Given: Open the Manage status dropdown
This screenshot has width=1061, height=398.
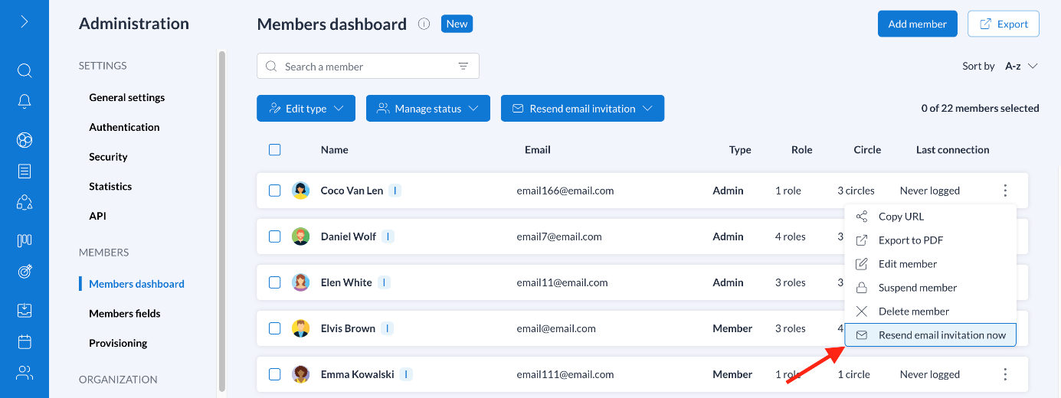Looking at the screenshot, I should pyautogui.click(x=427, y=109).
